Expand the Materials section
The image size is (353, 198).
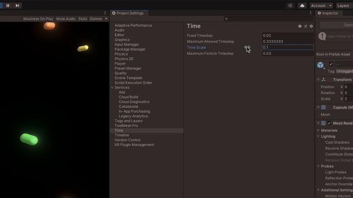pos(318,130)
